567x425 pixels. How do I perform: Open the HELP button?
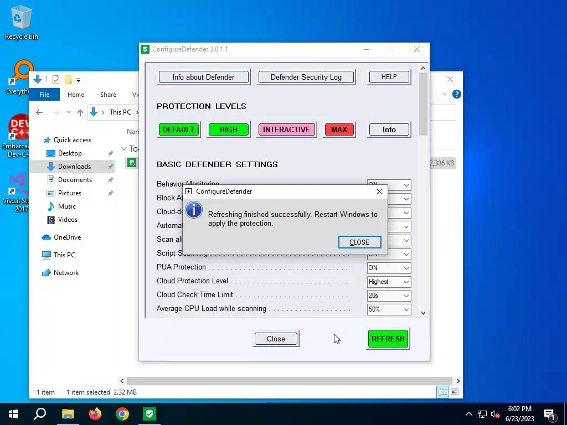point(389,77)
